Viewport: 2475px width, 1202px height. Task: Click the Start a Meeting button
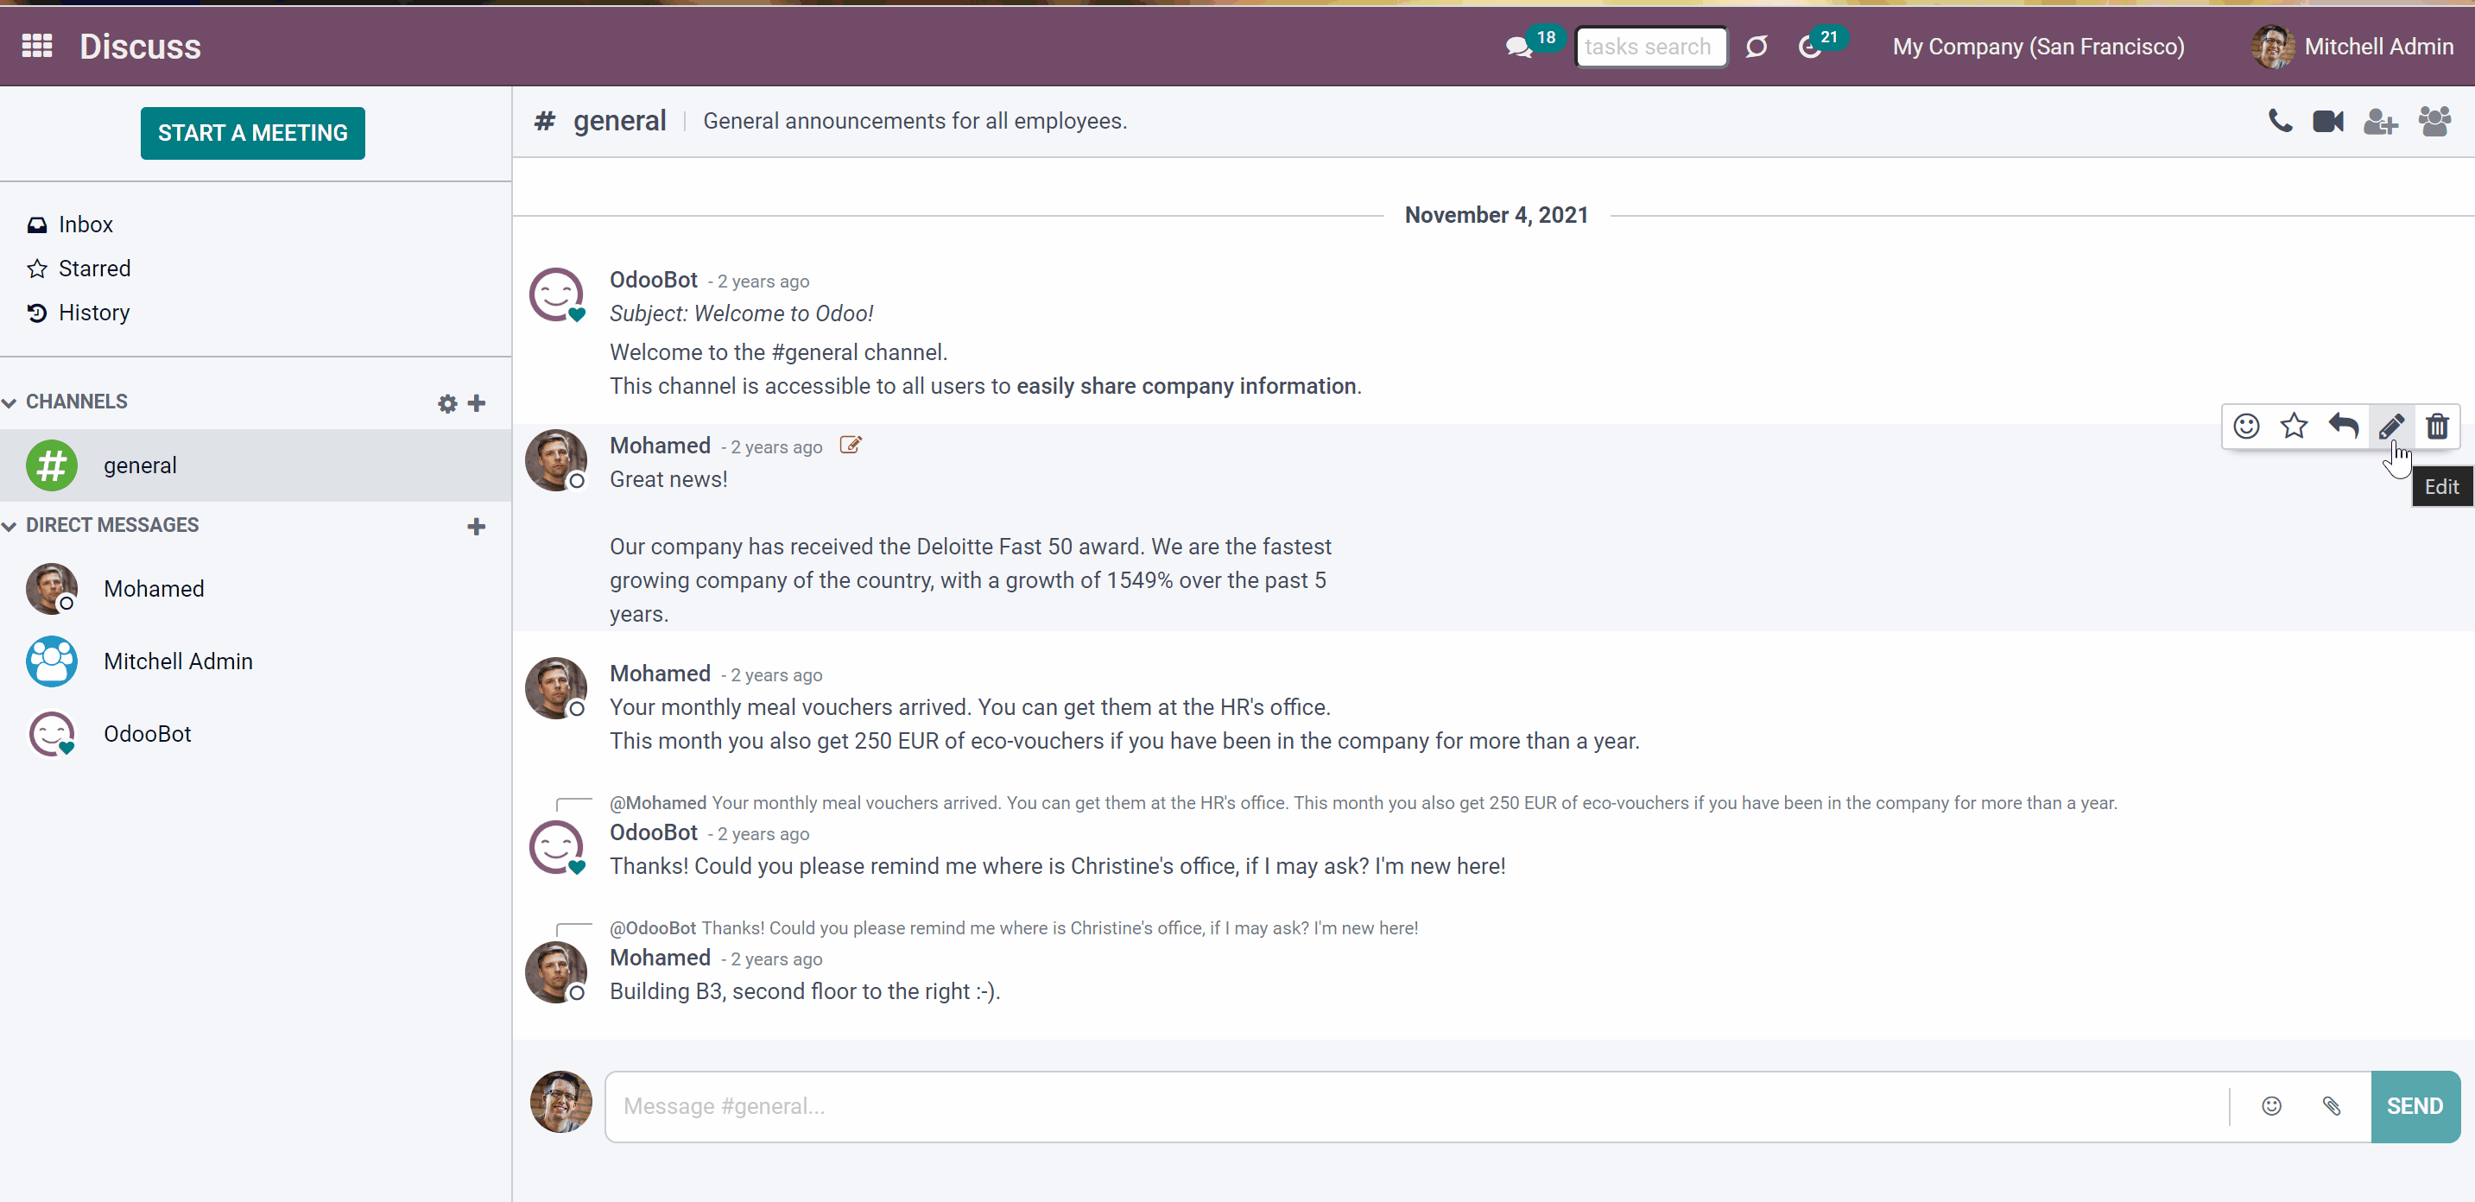(x=253, y=133)
